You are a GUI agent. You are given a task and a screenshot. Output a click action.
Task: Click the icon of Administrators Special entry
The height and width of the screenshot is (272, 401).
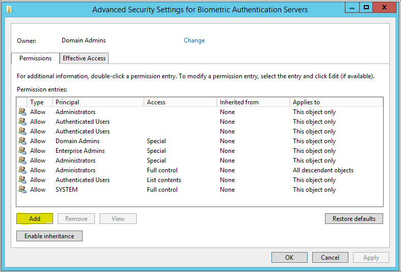22,161
